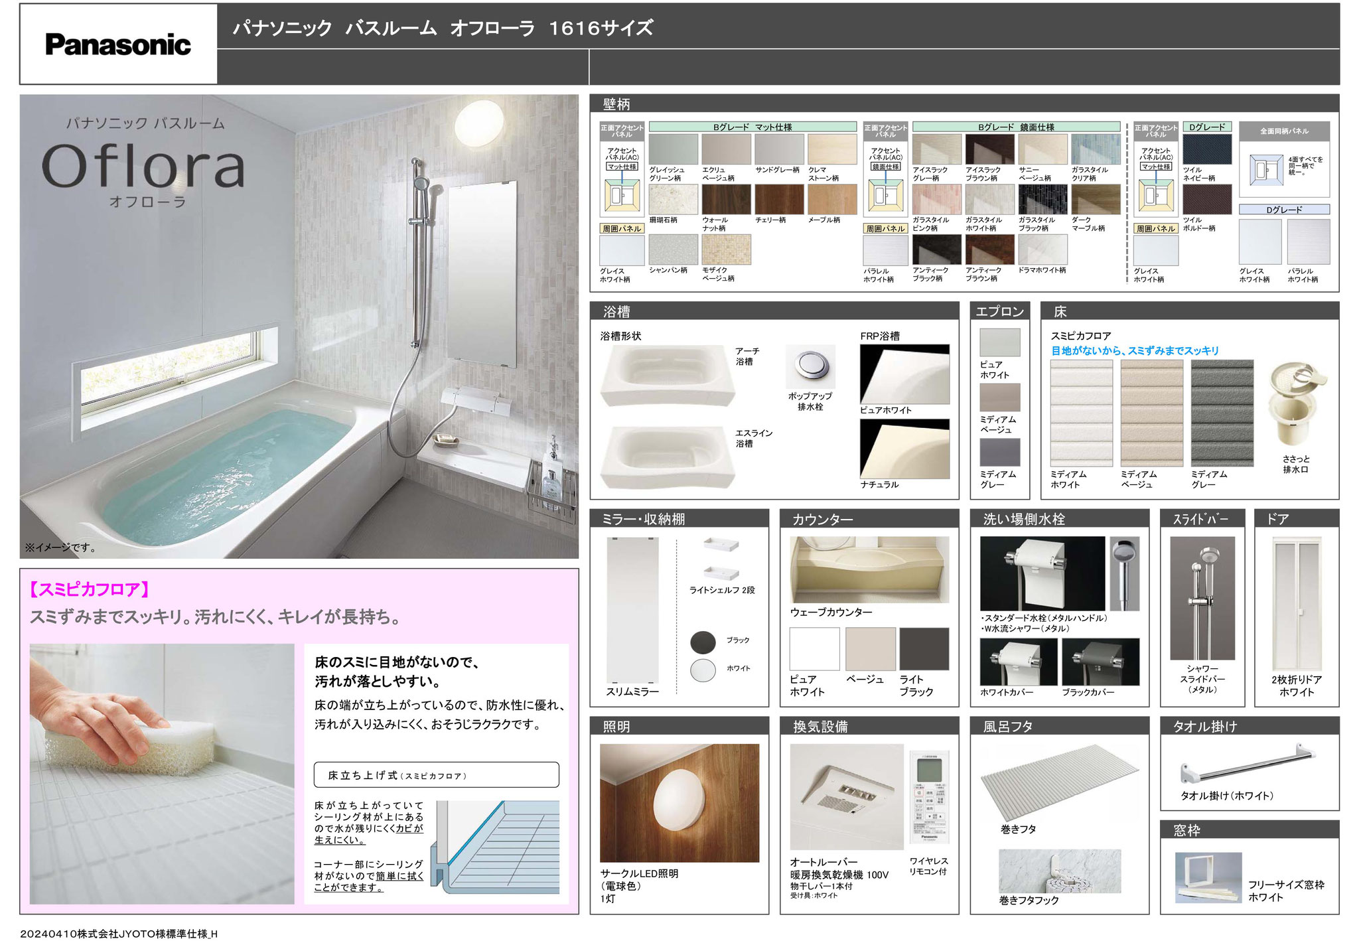
Task: Select the ピュアホワイト apron swatch
Action: coord(999,343)
